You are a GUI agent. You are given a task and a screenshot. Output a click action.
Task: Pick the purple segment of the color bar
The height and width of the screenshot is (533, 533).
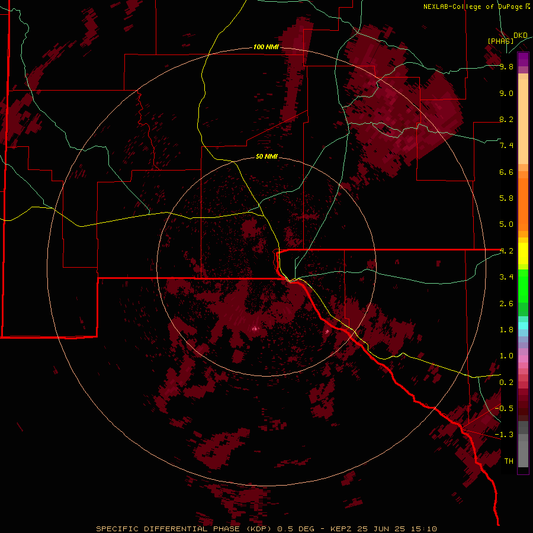tap(523, 59)
